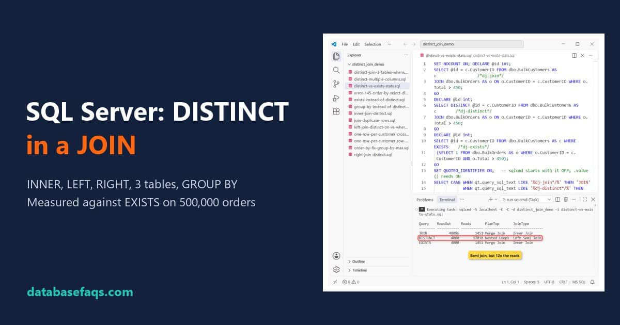Open the Accounts menu icon
This screenshot has height=325, width=620.
tap(336, 255)
